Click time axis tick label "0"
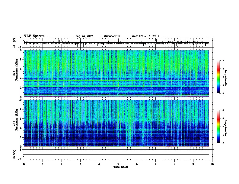 (x=24, y=164)
